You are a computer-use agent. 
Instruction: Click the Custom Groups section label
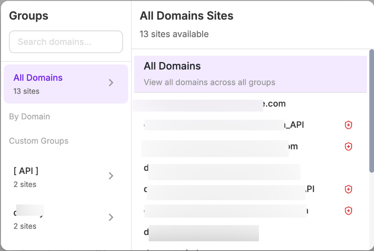(39, 141)
